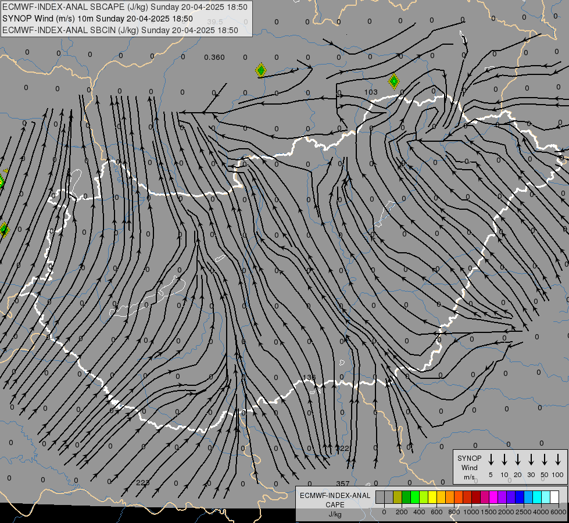Click the SBCAPE title line in header box
The image size is (569, 523).
125,7
